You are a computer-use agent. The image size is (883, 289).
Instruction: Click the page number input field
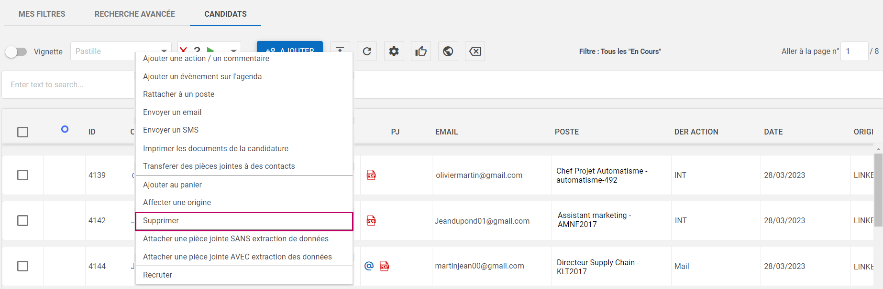coord(854,52)
